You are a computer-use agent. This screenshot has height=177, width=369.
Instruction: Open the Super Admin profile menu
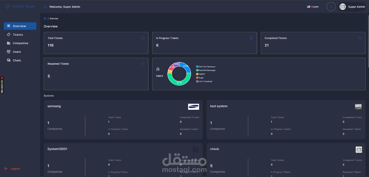[x=352, y=7]
